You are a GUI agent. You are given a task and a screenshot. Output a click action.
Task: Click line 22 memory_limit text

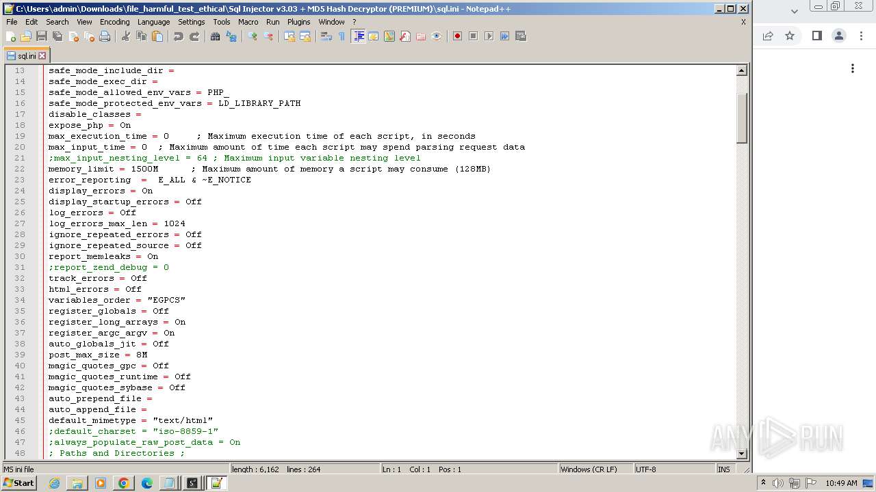[x=269, y=169]
